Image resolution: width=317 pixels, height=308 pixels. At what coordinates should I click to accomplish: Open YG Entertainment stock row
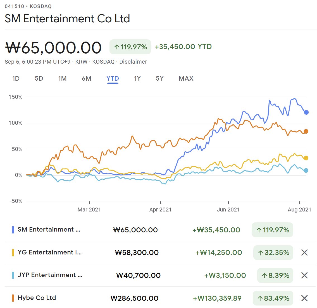point(49,252)
